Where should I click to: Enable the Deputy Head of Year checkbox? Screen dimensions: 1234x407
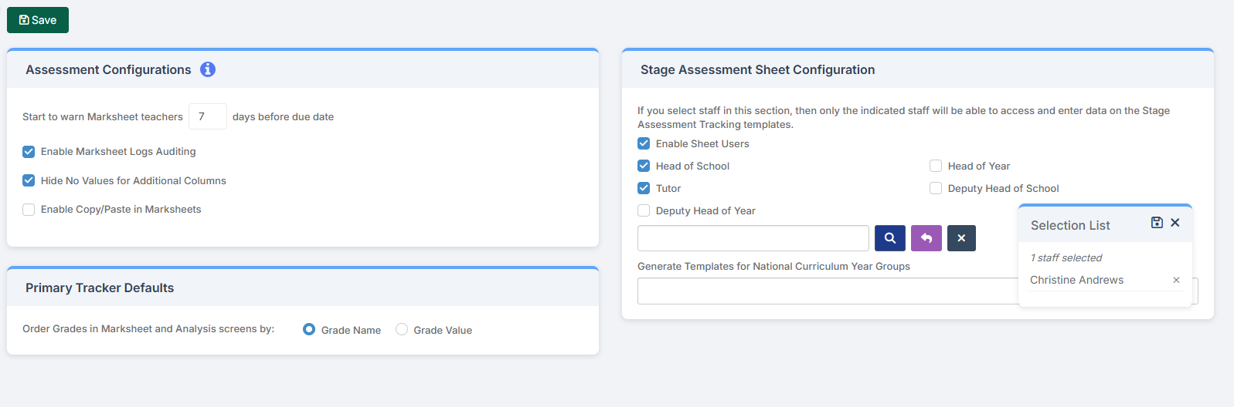pyautogui.click(x=644, y=210)
